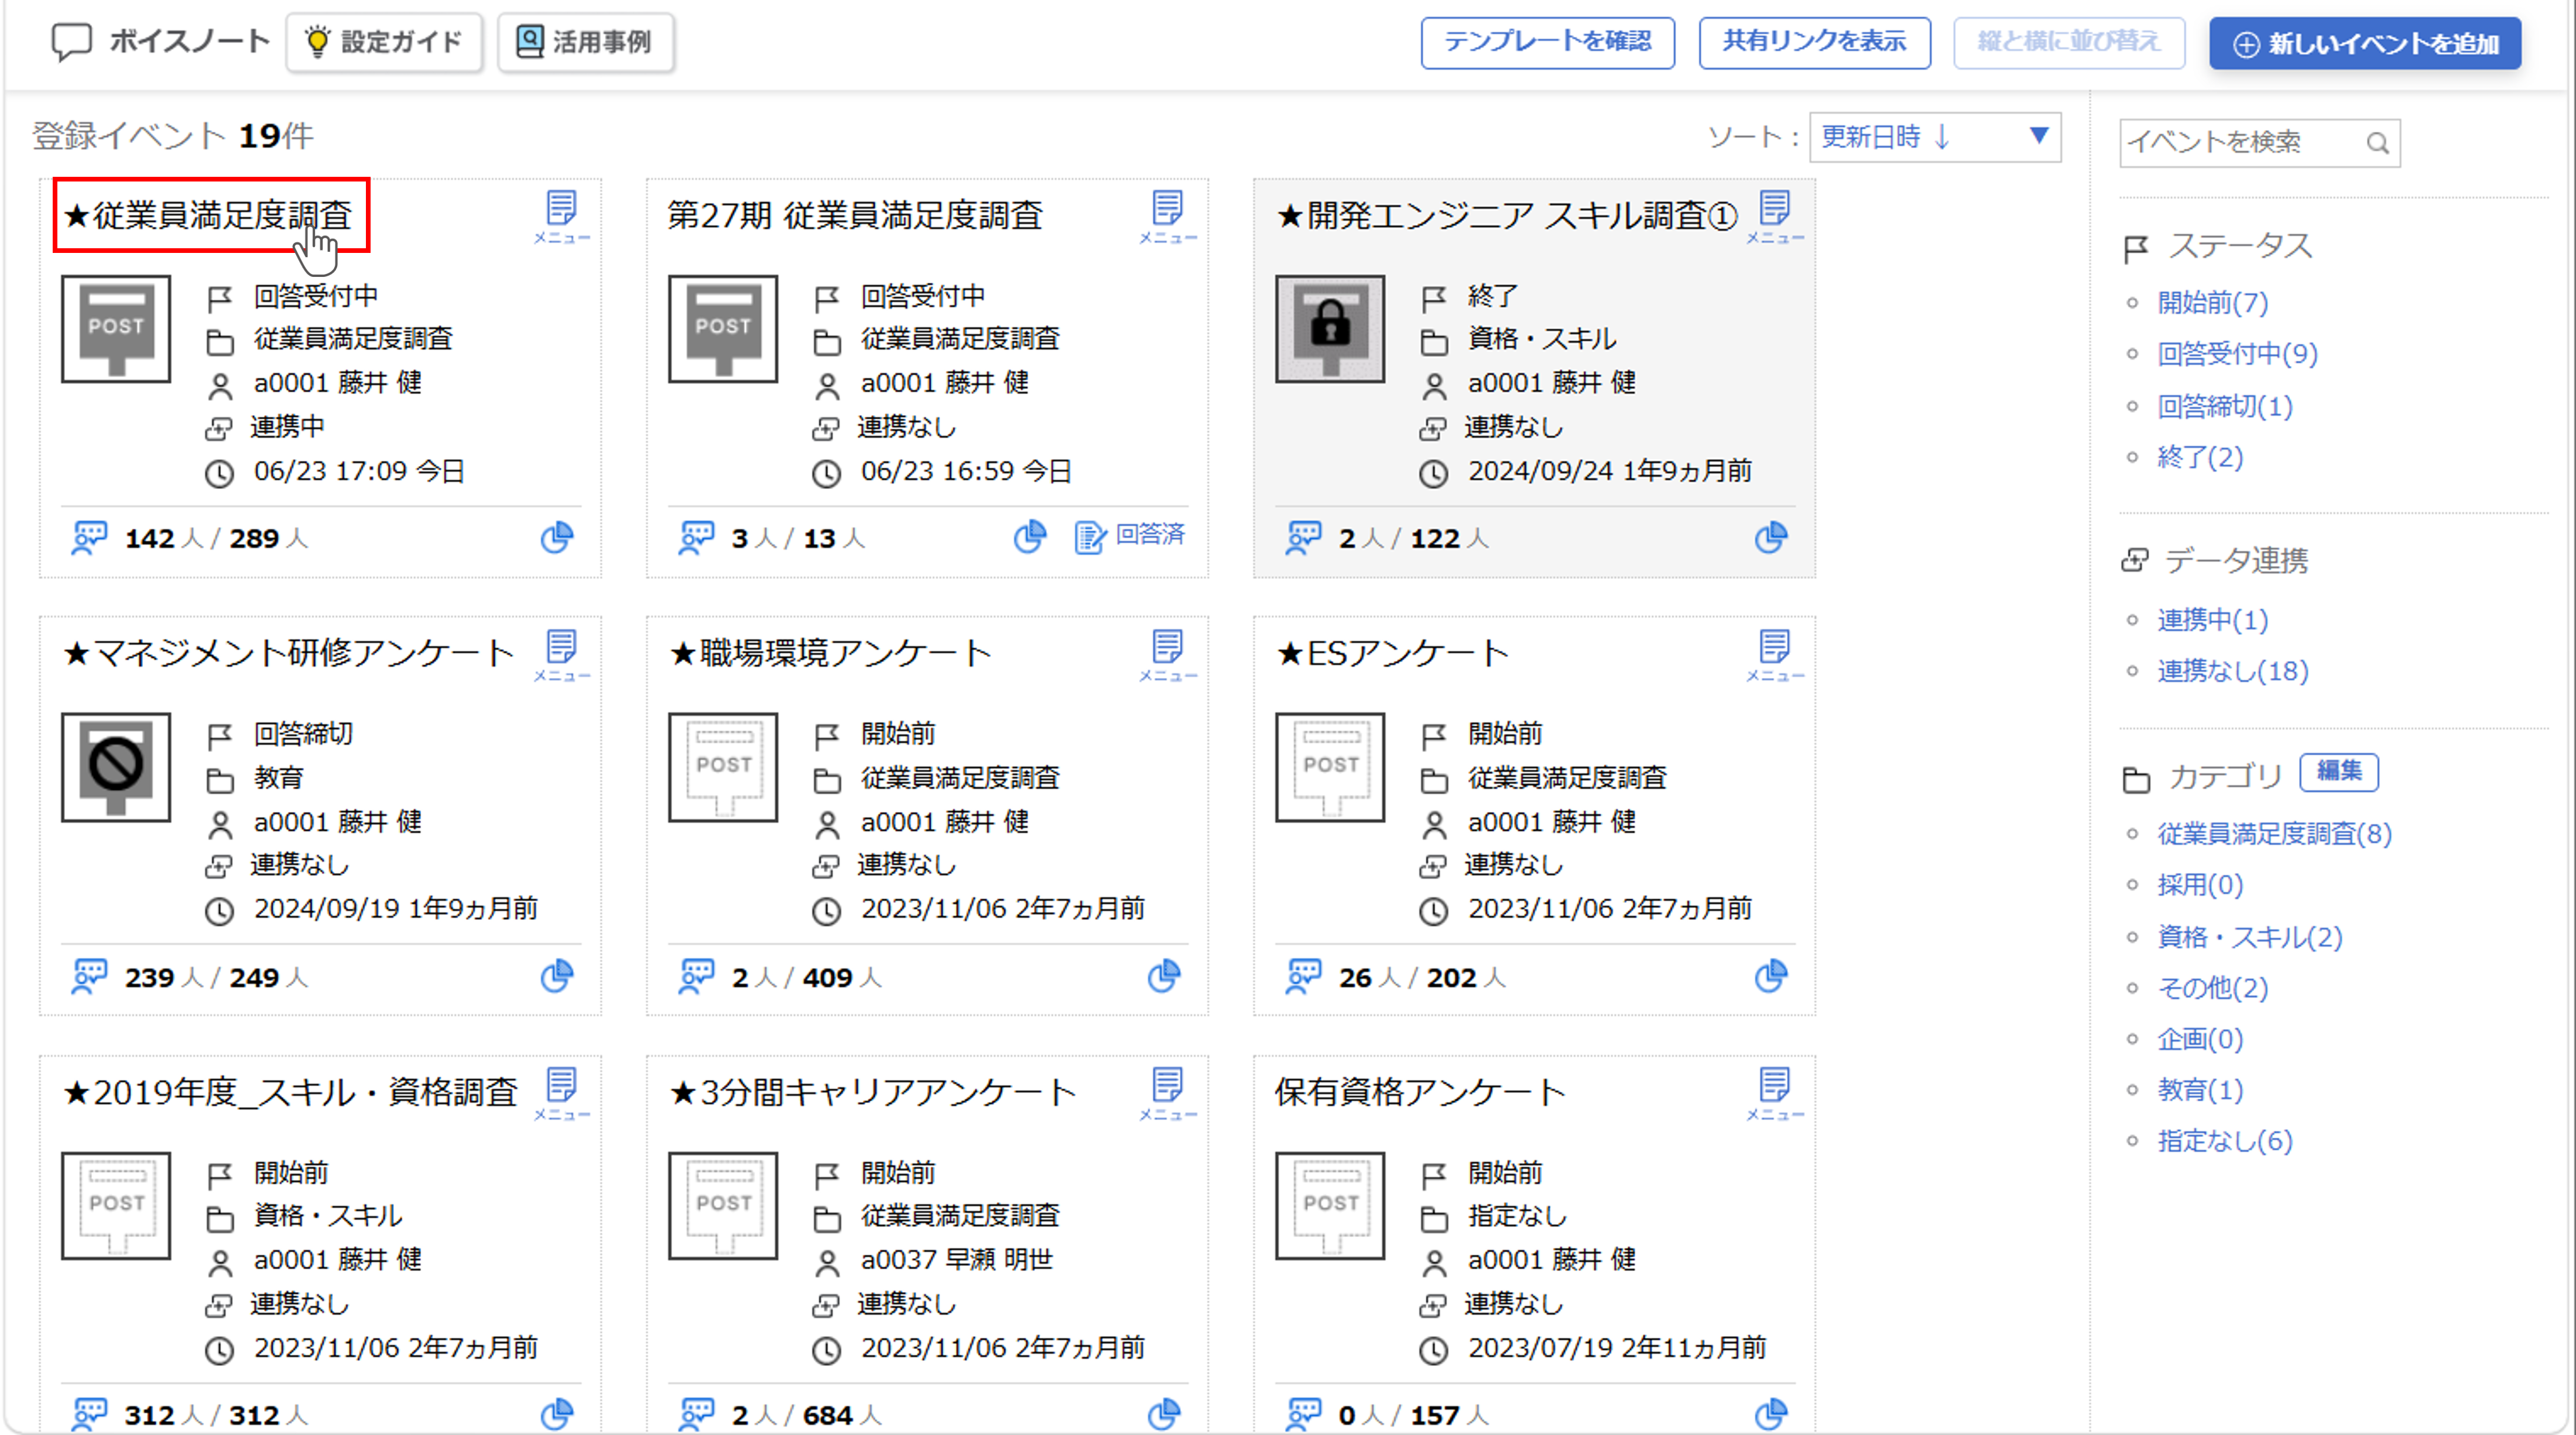Viewport: 2576px width, 1435px height.
Task: View pie chart results for 239人/249人 card
Action: pyautogui.click(x=557, y=975)
